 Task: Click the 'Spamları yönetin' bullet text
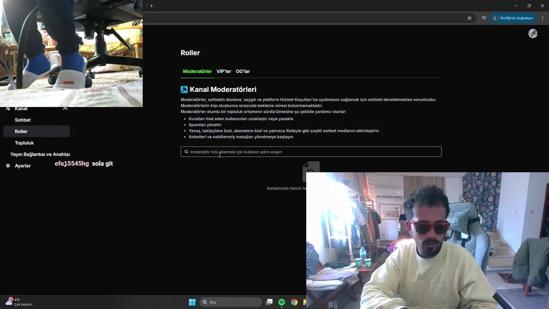click(x=205, y=125)
